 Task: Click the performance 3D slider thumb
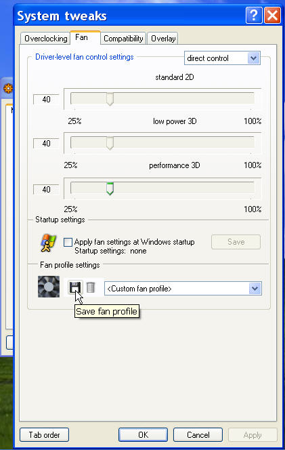(110, 189)
